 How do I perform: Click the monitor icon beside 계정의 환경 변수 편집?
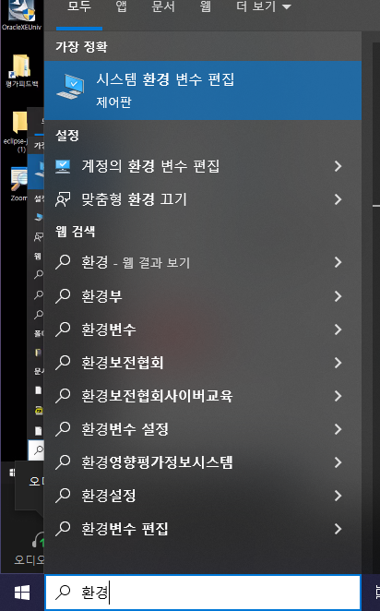tap(63, 166)
